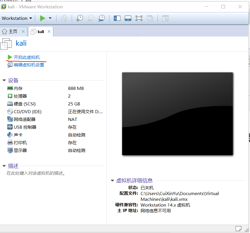Select the CD/DVD (IDE) device row
The height and width of the screenshot is (233, 250).
[x=55, y=112]
